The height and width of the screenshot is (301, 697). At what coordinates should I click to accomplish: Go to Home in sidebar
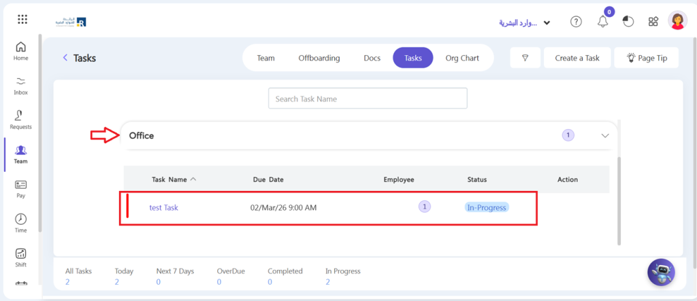coord(21,51)
